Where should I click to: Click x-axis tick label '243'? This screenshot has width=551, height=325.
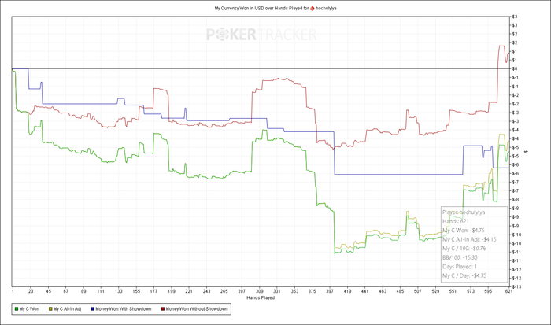(x=206, y=291)
